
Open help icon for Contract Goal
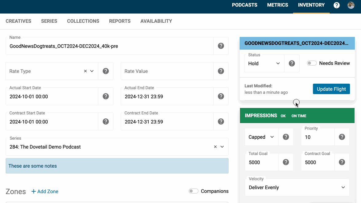coord(342,162)
